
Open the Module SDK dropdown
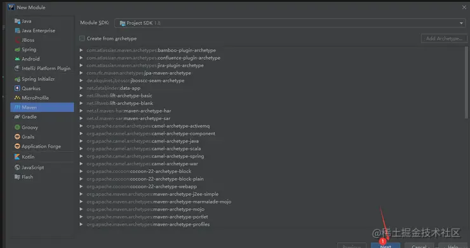290,23
